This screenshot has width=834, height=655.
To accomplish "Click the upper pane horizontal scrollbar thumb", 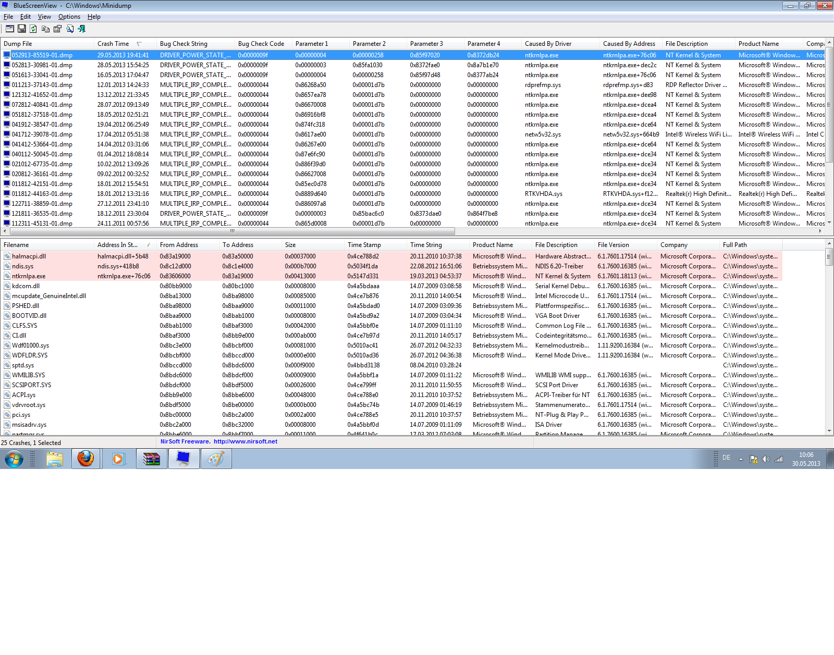I will click(x=232, y=231).
